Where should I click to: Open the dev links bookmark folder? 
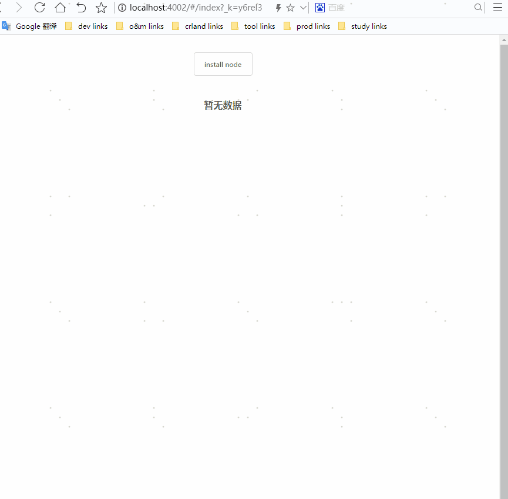coord(86,26)
